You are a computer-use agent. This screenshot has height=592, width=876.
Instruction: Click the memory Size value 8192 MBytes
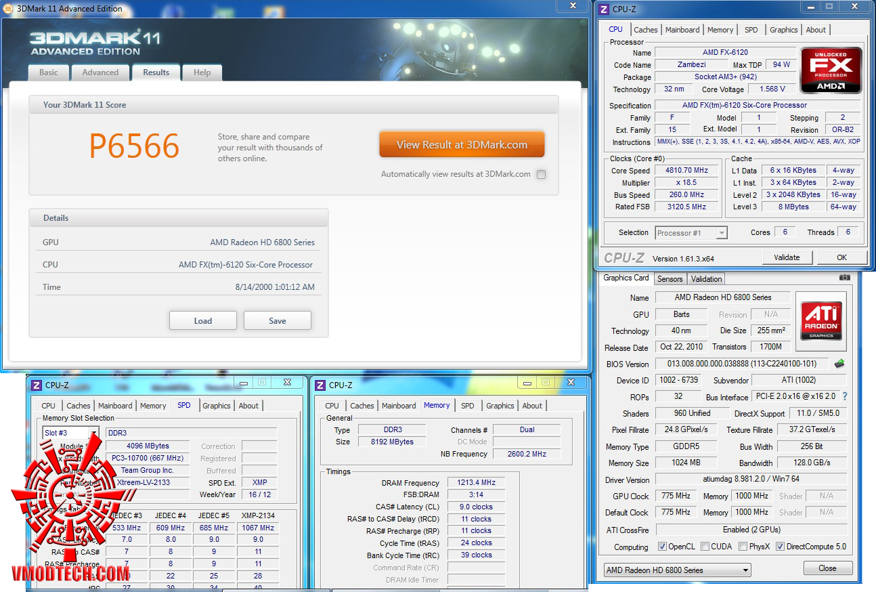[392, 442]
